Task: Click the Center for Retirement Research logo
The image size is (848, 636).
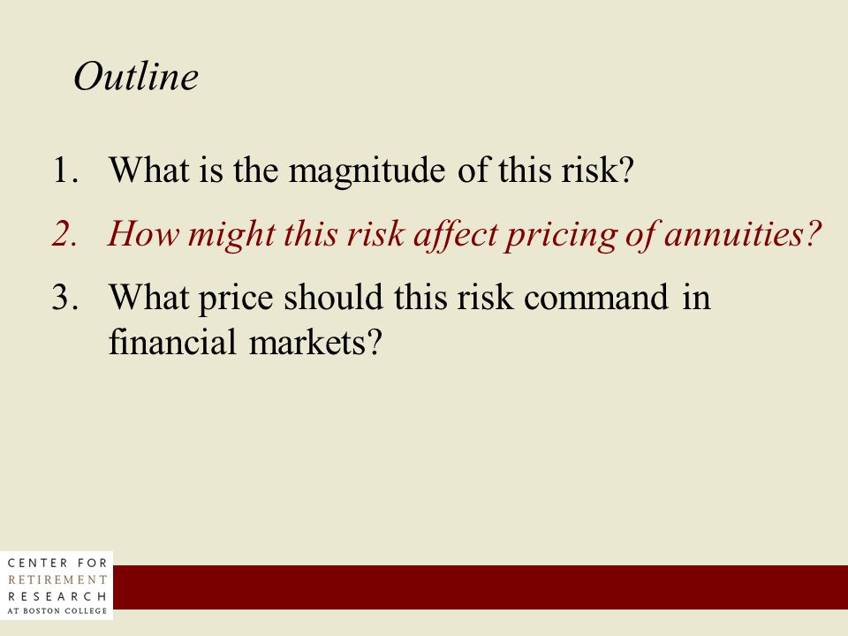Action: [57, 586]
